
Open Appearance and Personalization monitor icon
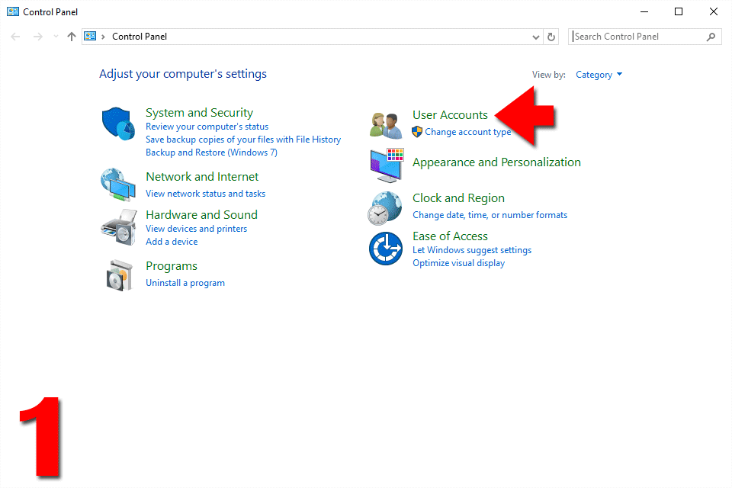click(x=386, y=165)
